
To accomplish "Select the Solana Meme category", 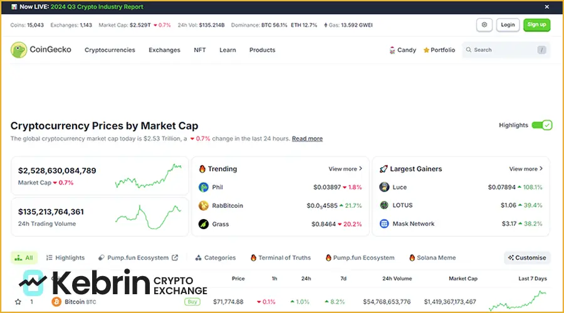I will 432,258.
